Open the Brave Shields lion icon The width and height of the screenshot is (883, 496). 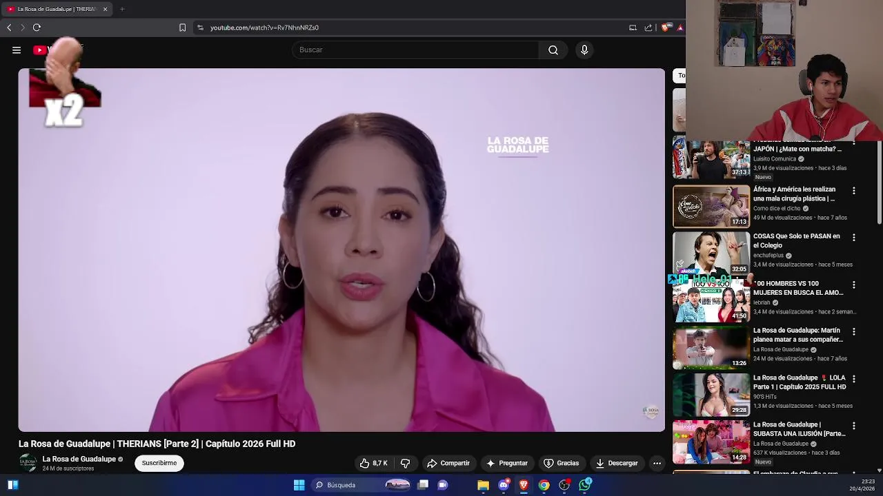(665, 28)
